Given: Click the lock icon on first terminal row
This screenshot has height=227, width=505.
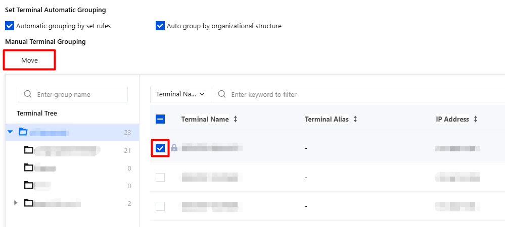Looking at the screenshot, I should [174, 148].
